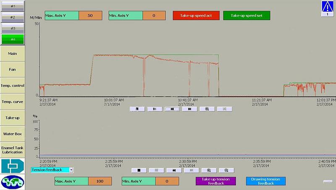
Task: Toggle Take-up tension feedback trend line
Action: (215, 181)
